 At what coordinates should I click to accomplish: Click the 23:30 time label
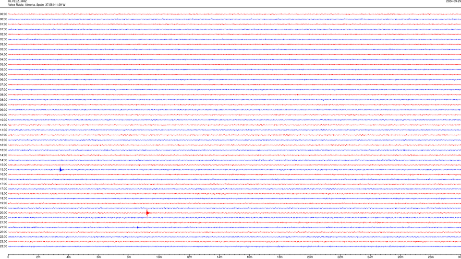pos(3,247)
